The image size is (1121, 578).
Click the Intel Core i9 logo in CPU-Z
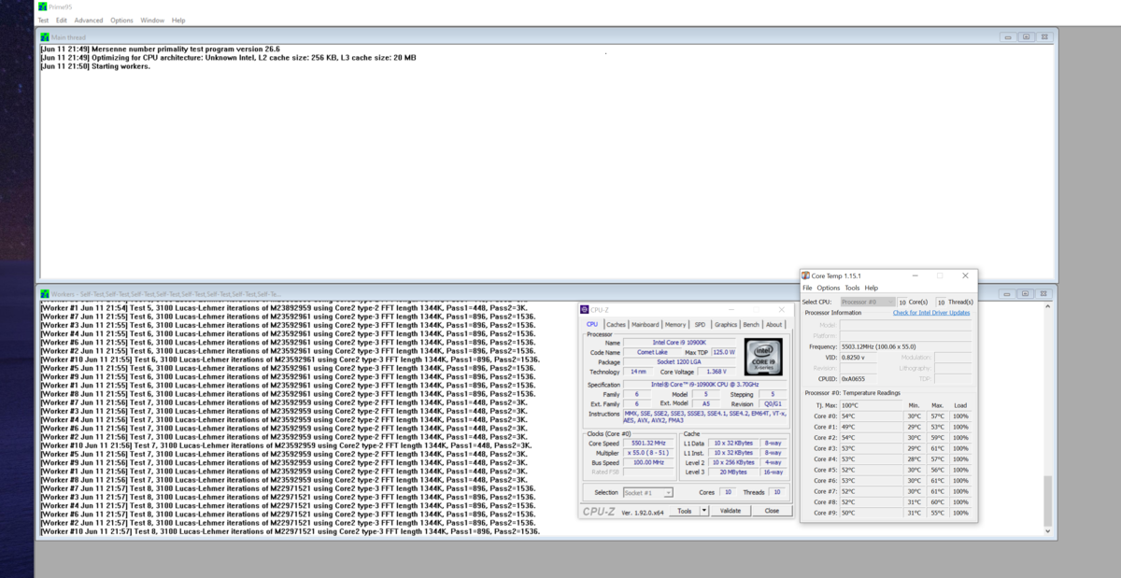click(x=763, y=357)
